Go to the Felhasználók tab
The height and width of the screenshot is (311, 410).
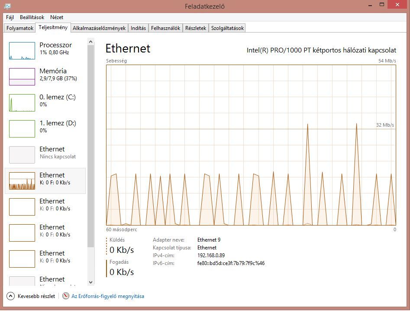[x=165, y=28]
